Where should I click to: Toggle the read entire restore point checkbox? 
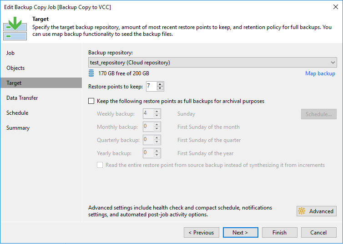click(100, 165)
